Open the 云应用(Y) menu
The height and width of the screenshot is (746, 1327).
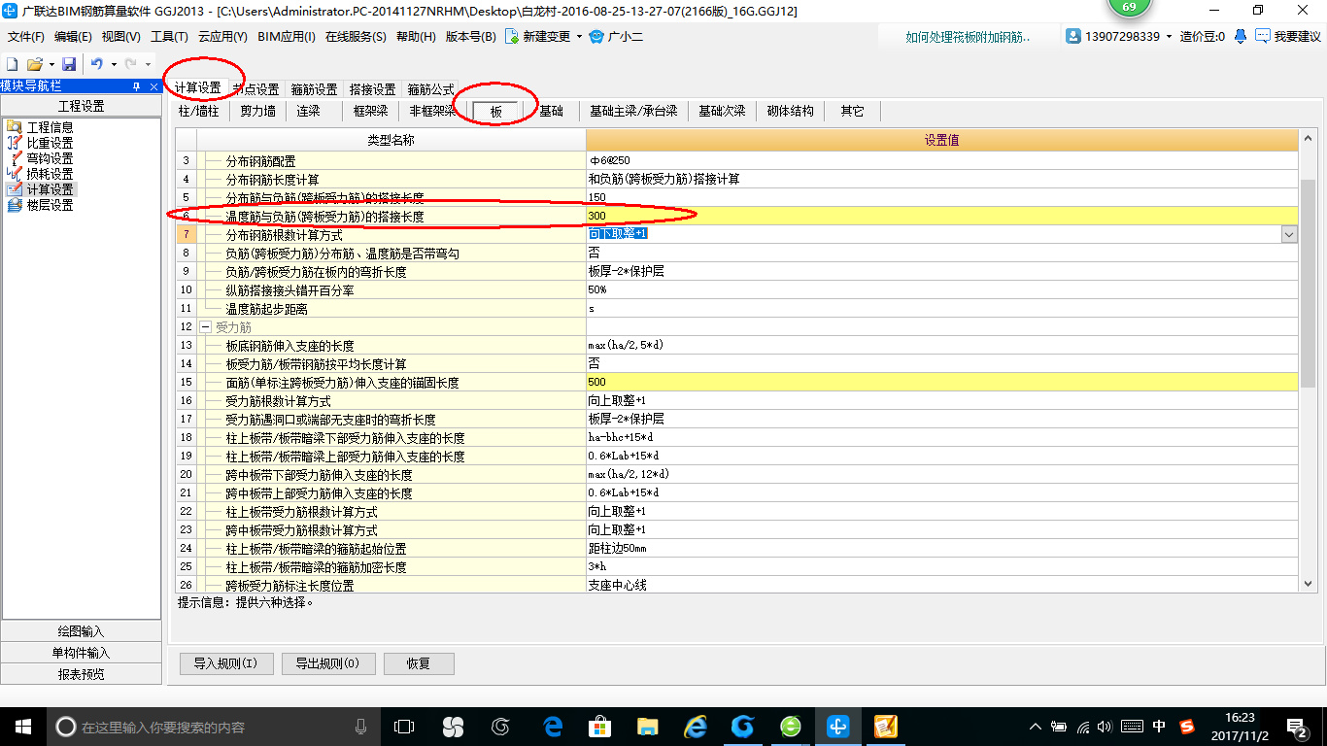(222, 37)
